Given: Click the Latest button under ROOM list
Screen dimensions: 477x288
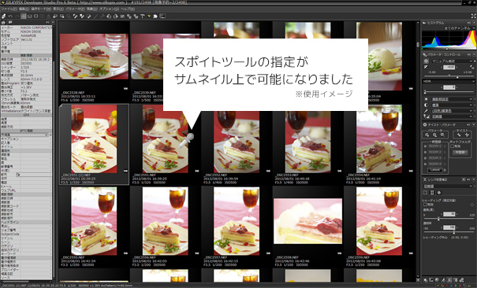Looking at the screenshot, I should pos(435,170).
